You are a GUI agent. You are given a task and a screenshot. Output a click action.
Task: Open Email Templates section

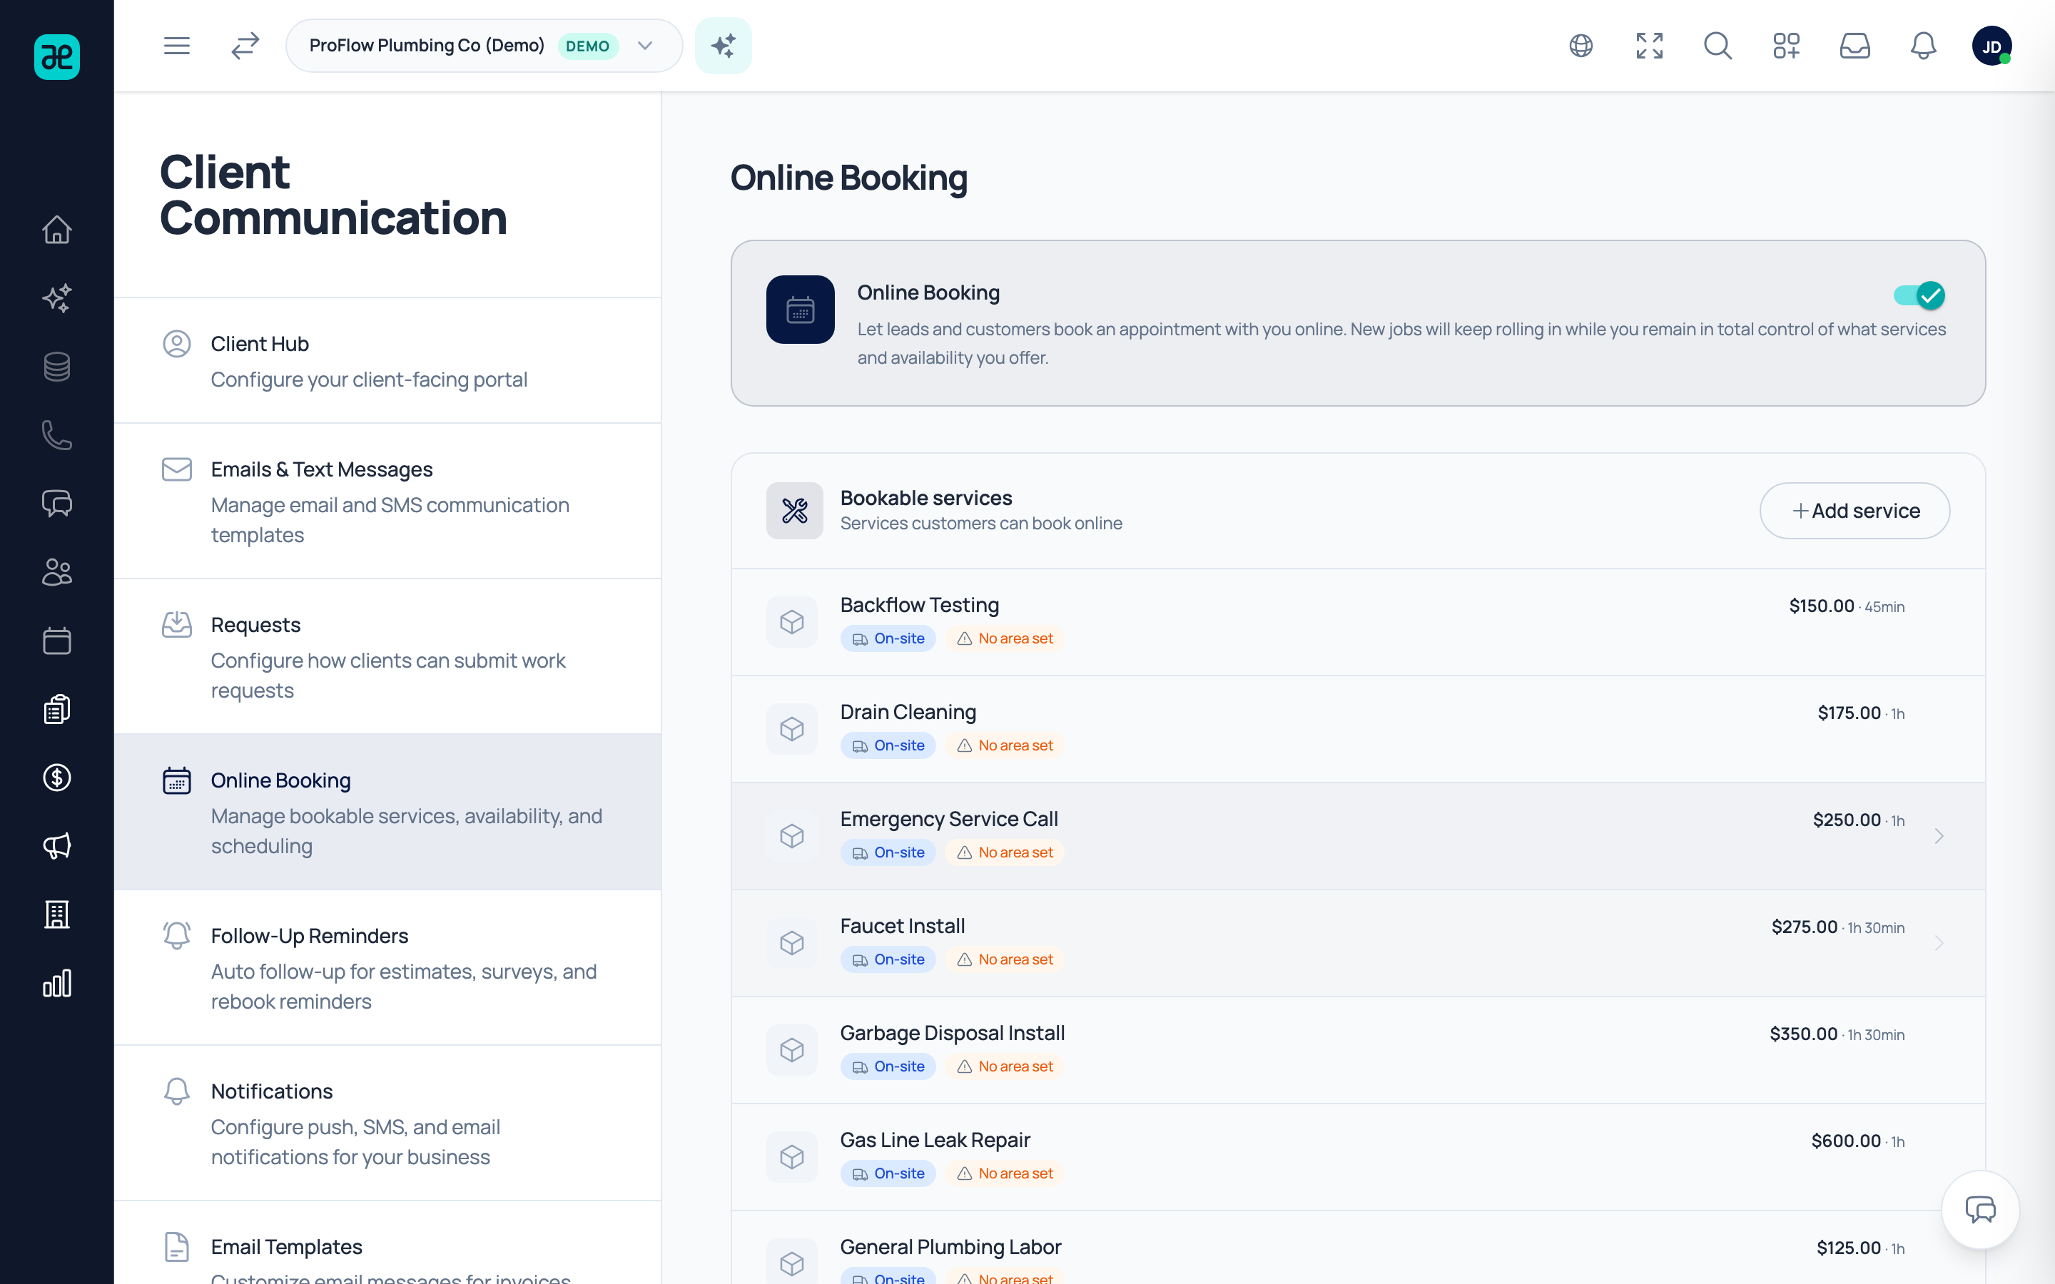click(x=387, y=1243)
